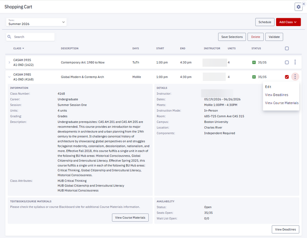Screen dimensions: 307x238
Task: Toggle the select-all checkbox in header
Action: click(287, 48)
